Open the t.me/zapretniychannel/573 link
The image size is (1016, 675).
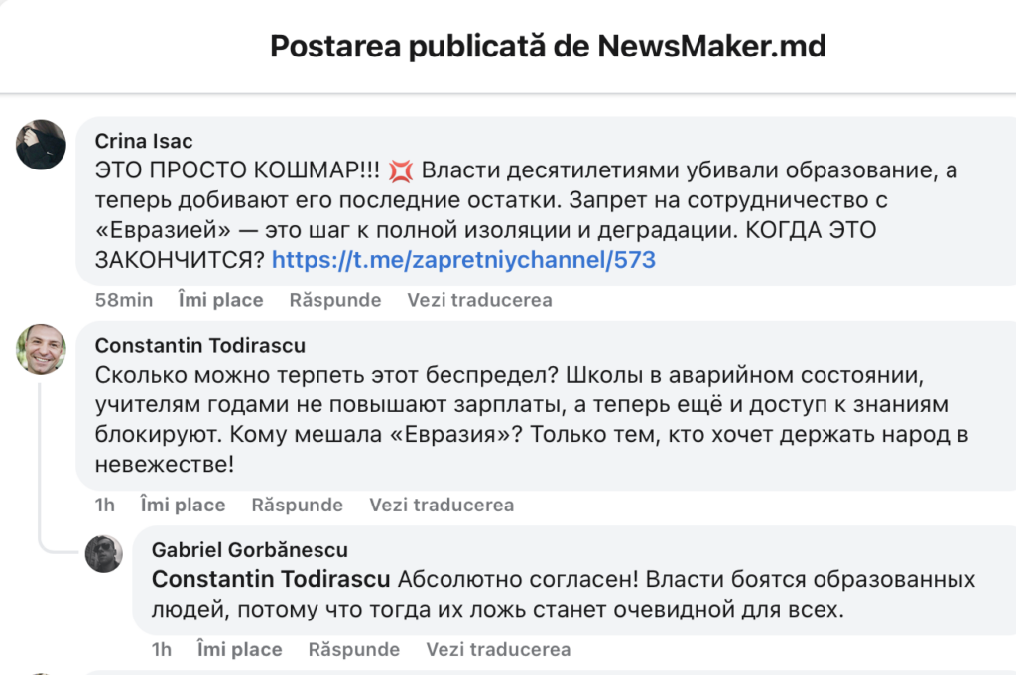click(463, 260)
